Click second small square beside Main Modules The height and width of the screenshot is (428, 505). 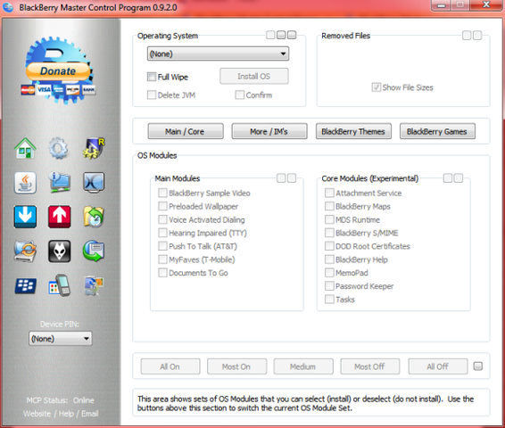pos(292,178)
